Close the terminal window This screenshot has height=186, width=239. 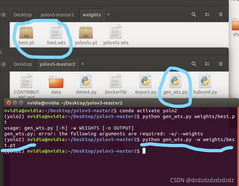point(9,103)
